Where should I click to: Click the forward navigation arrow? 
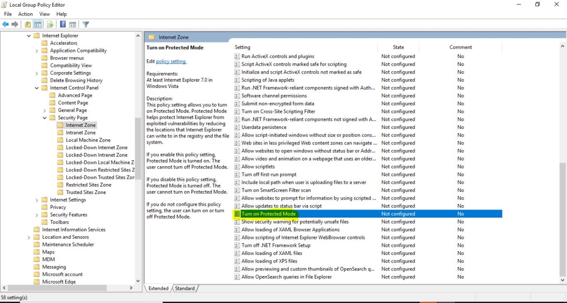point(14,24)
